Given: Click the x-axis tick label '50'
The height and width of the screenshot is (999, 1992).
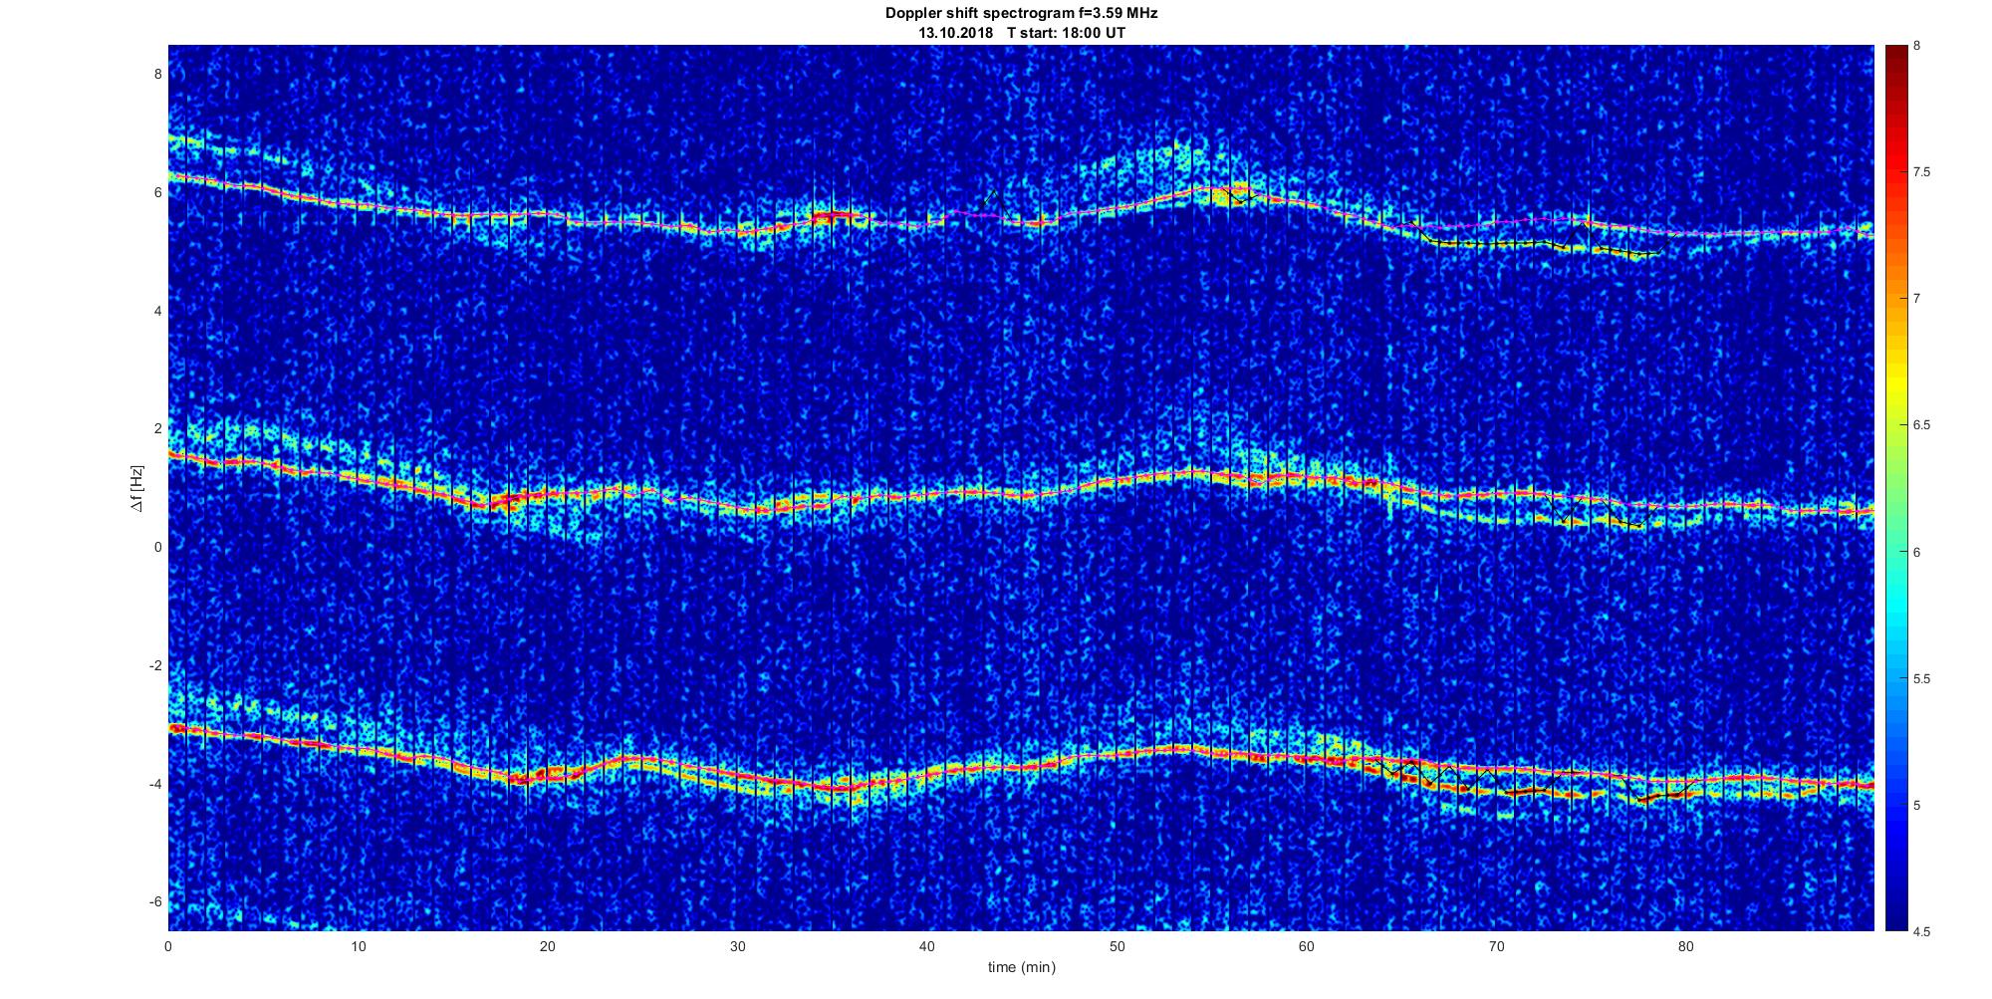Looking at the screenshot, I should tap(1117, 946).
